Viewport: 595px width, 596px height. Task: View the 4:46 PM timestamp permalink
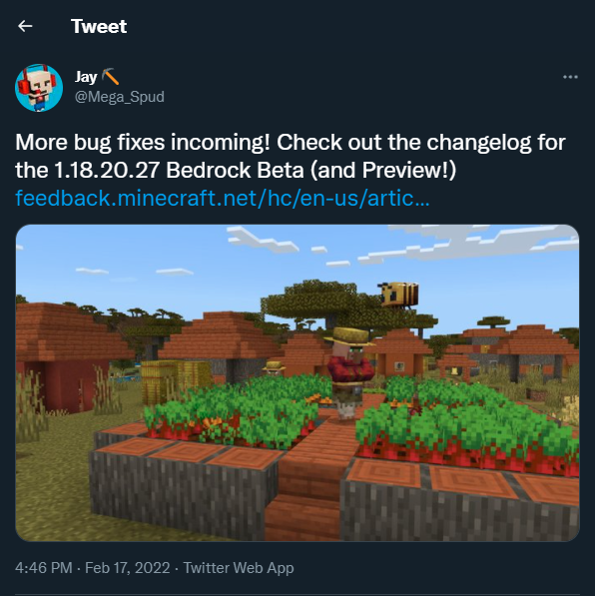[44, 568]
